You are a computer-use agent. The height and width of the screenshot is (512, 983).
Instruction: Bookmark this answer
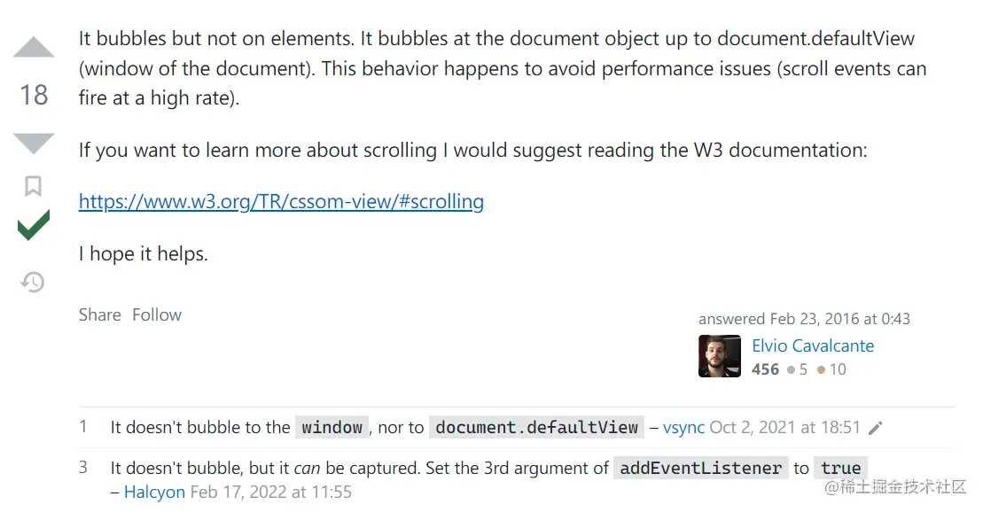33,185
